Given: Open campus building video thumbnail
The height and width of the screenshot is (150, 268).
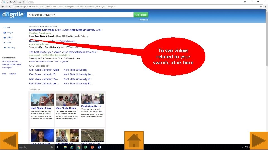Looking at the screenshot, I should [42, 100].
